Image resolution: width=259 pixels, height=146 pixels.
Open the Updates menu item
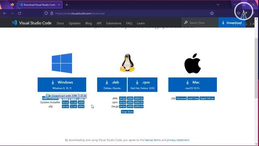[x=74, y=23]
